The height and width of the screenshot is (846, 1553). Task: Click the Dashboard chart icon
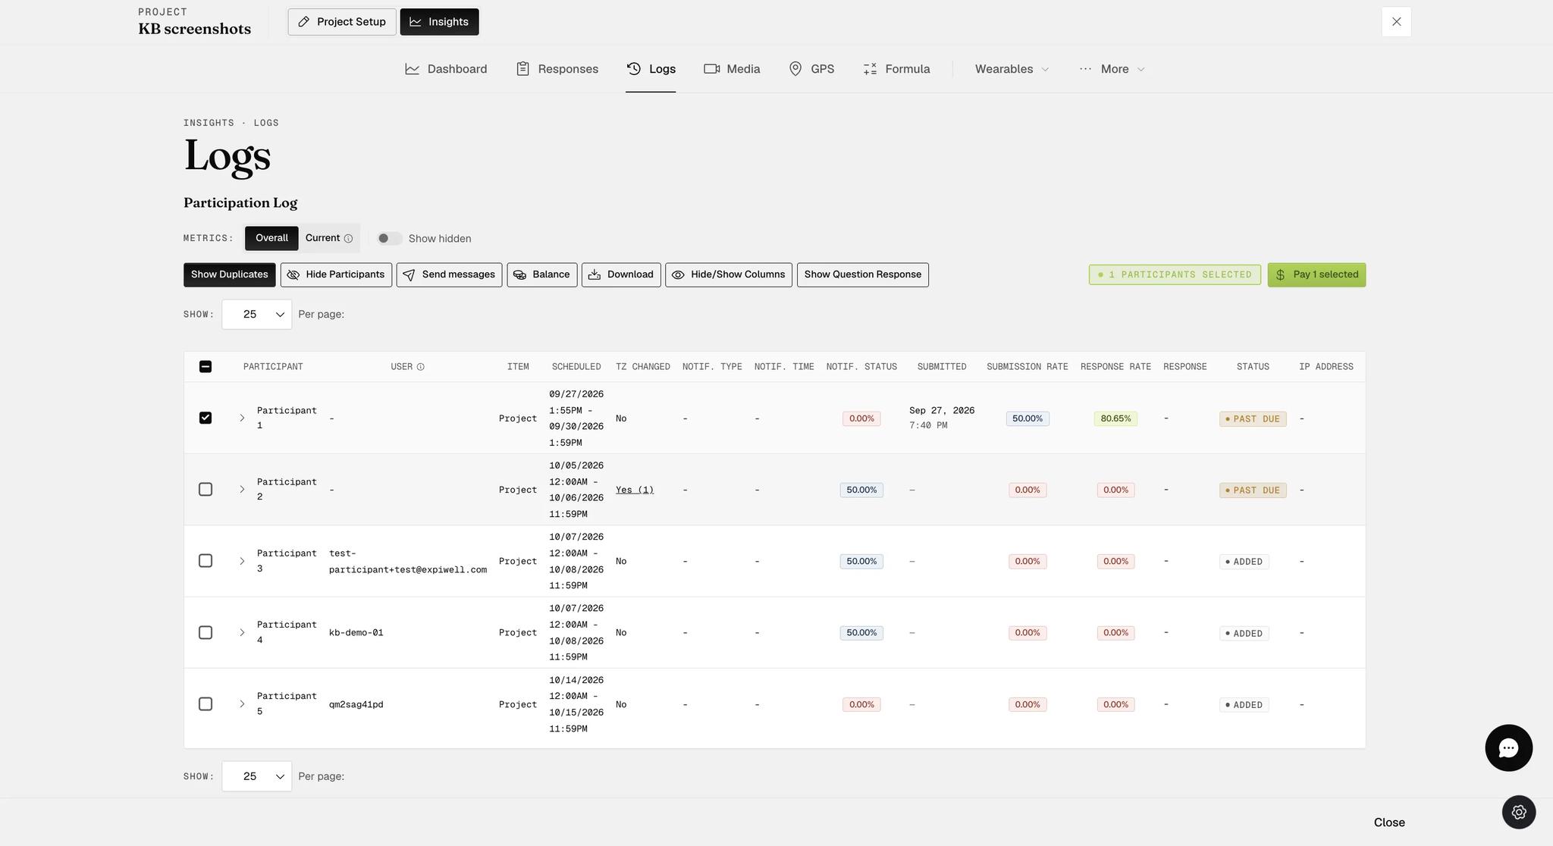click(x=413, y=69)
